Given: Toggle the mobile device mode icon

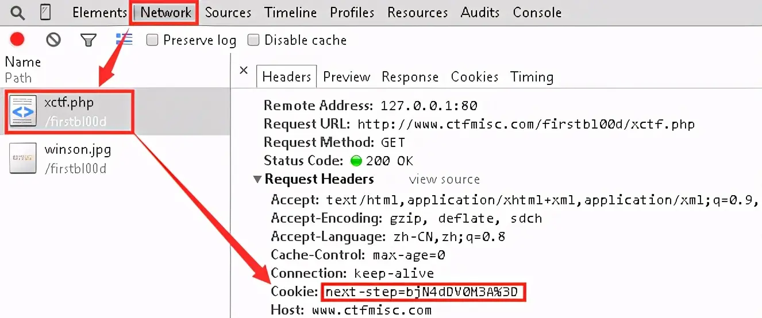Looking at the screenshot, I should 45,12.
